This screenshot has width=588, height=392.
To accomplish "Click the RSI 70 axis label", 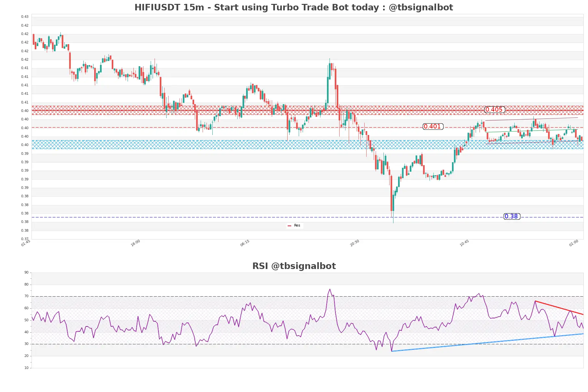I will (26, 296).
